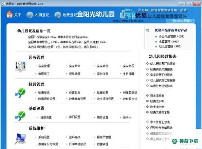The image size is (202, 149).
Task: Open 预缴款登记 module
Action: (x=130, y=92)
